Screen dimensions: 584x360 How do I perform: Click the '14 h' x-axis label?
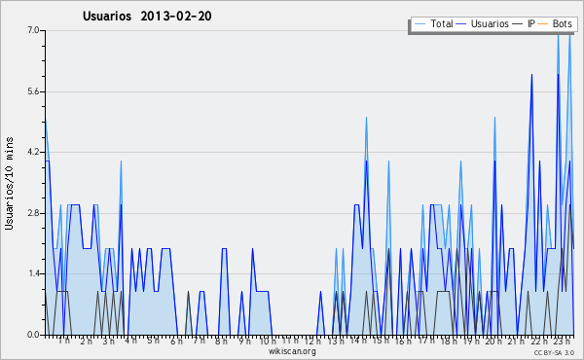(358, 341)
